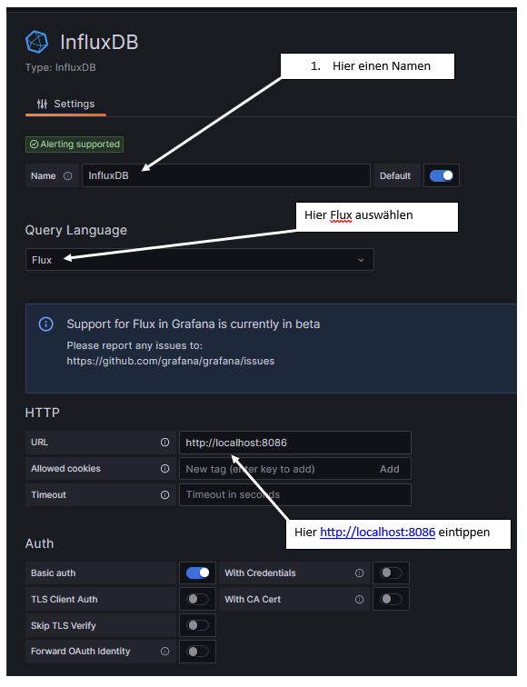This screenshot has width=527, height=687.
Task: Click the github.com/grafana/grafana/issues URL text
Action: [x=171, y=361]
